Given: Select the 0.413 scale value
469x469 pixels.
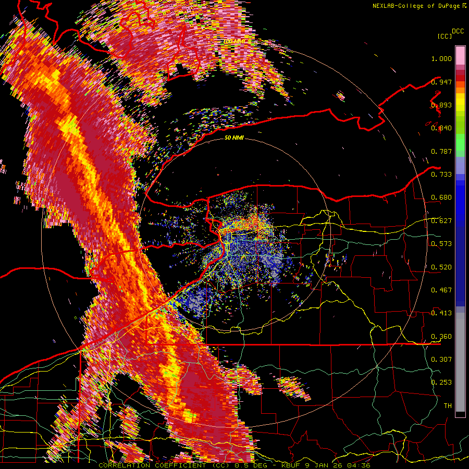Looking at the screenshot, I should tap(441, 313).
